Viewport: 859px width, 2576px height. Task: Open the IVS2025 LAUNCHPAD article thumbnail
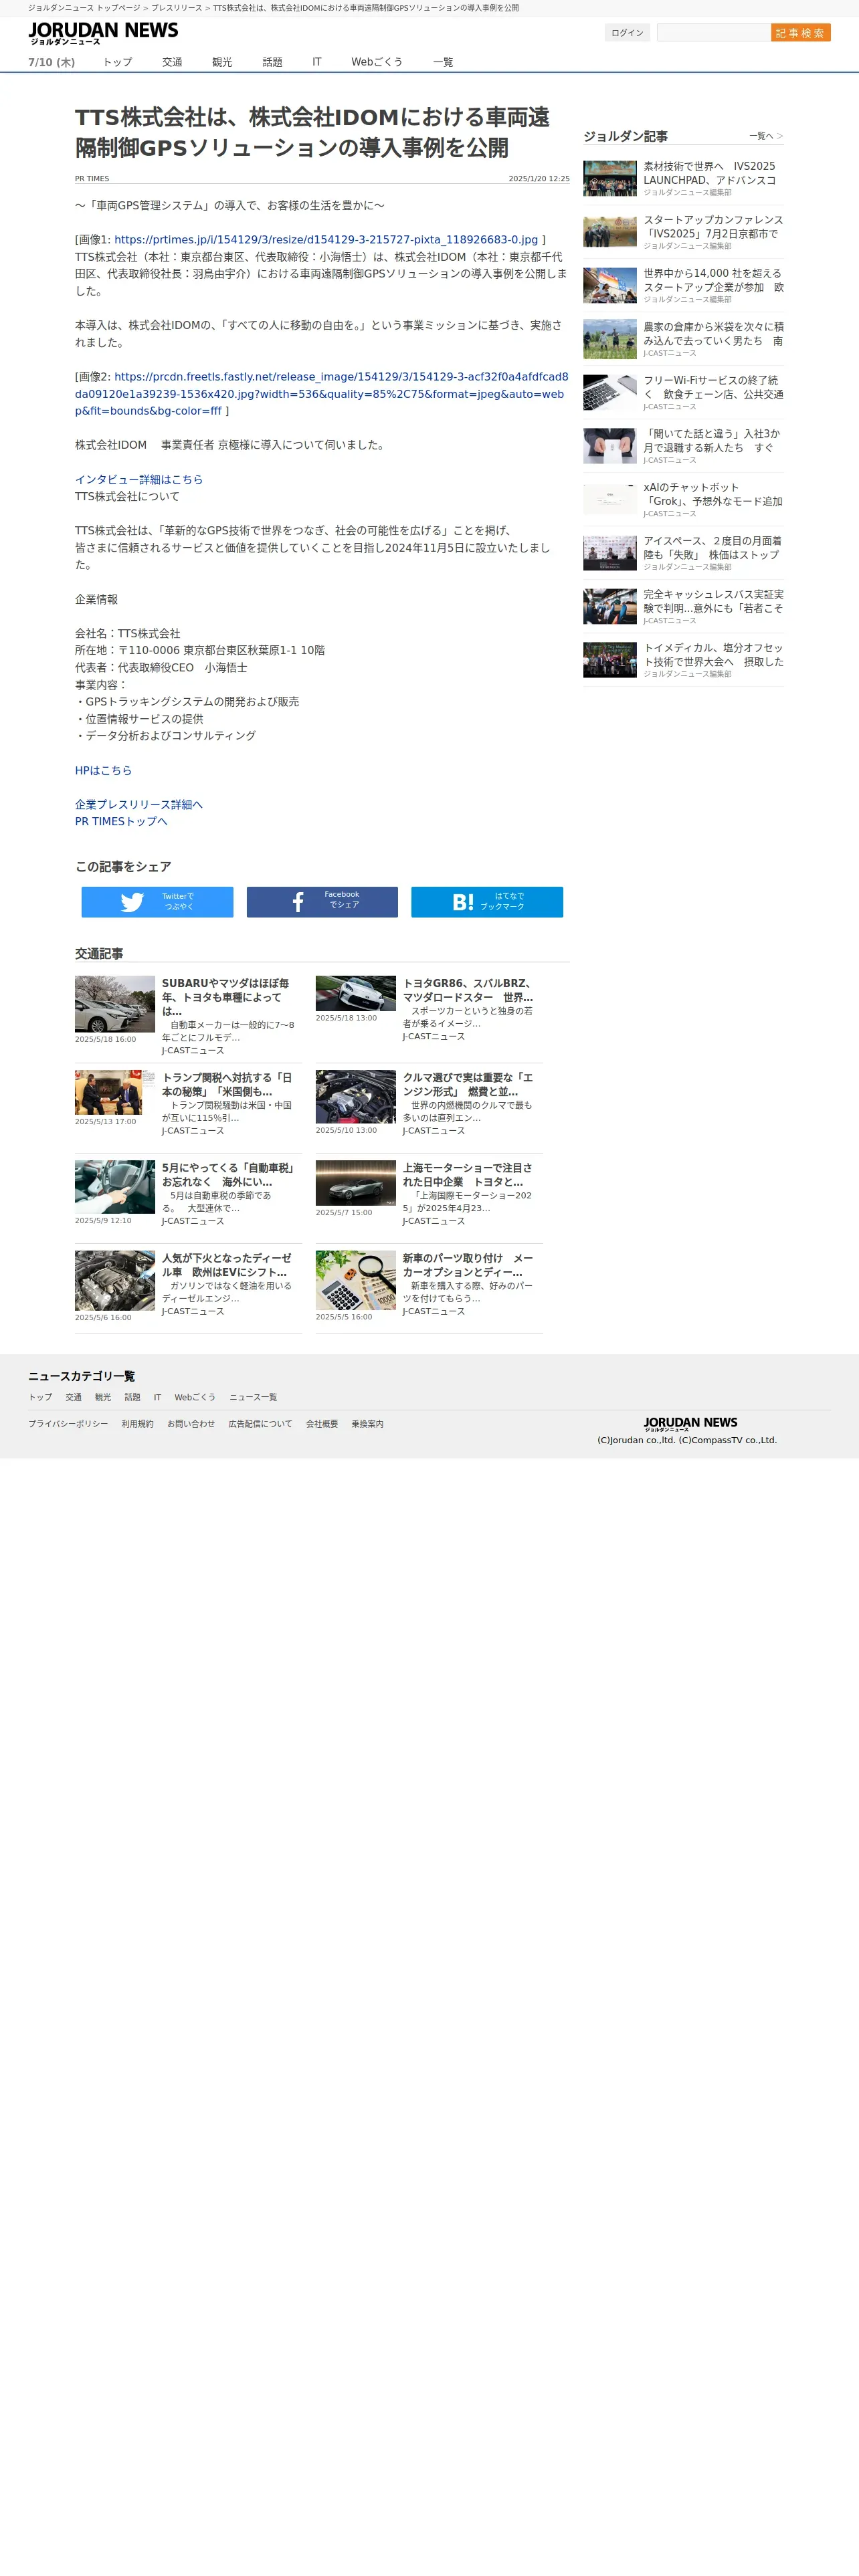click(x=610, y=178)
